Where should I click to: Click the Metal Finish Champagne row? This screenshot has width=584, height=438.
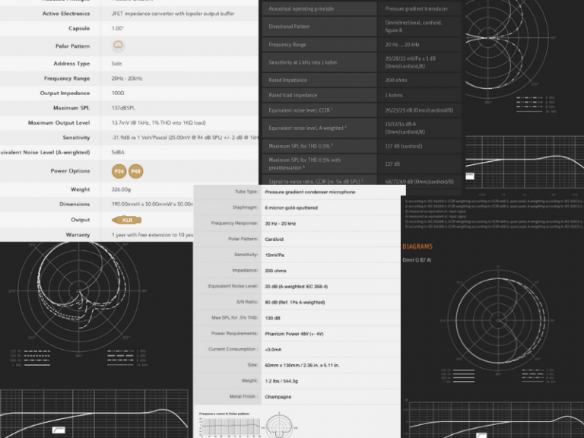[297, 396]
